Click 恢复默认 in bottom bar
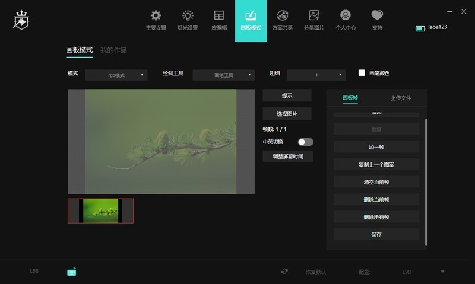The width and height of the screenshot is (475, 284). 316,272
